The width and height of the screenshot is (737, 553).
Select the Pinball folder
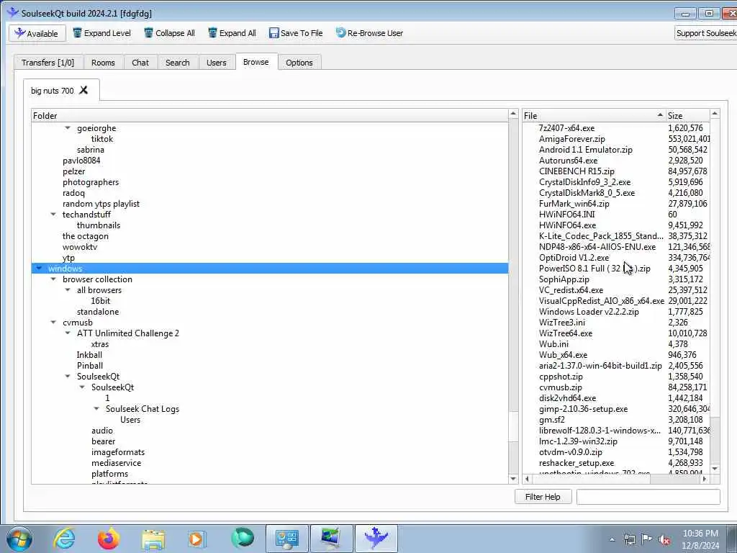(x=90, y=366)
